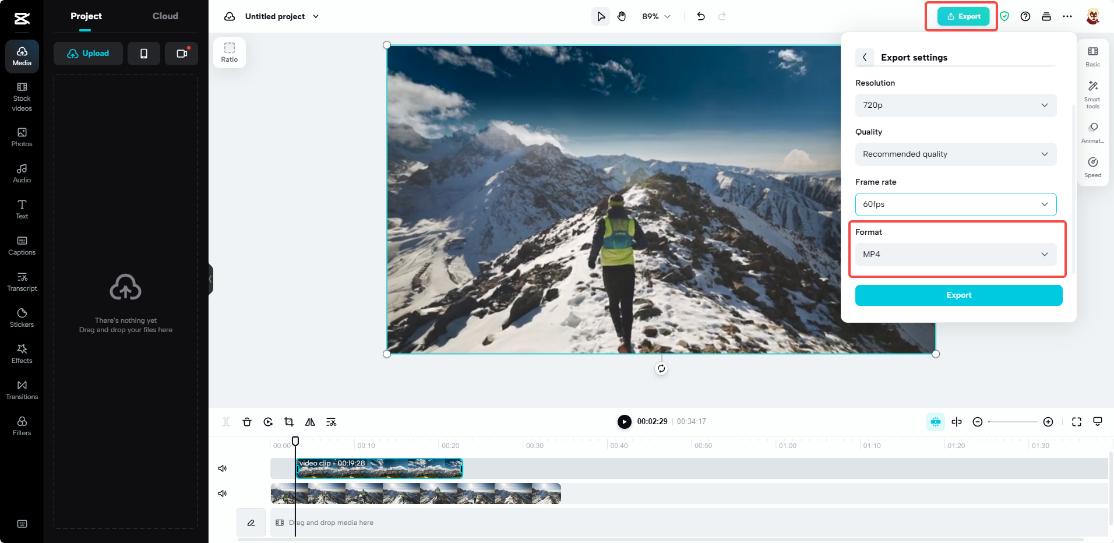Toggle fullscreen preview
Image resolution: width=1114 pixels, height=543 pixels.
click(1077, 422)
